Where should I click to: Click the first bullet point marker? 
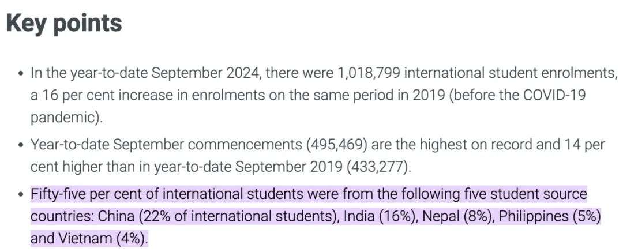click(x=21, y=74)
